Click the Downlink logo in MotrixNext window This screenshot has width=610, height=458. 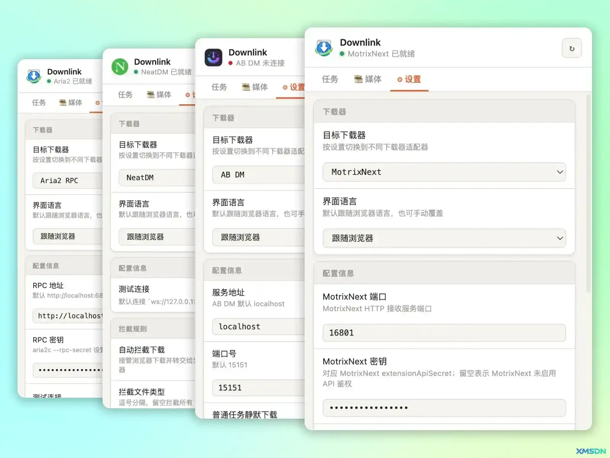click(x=324, y=48)
